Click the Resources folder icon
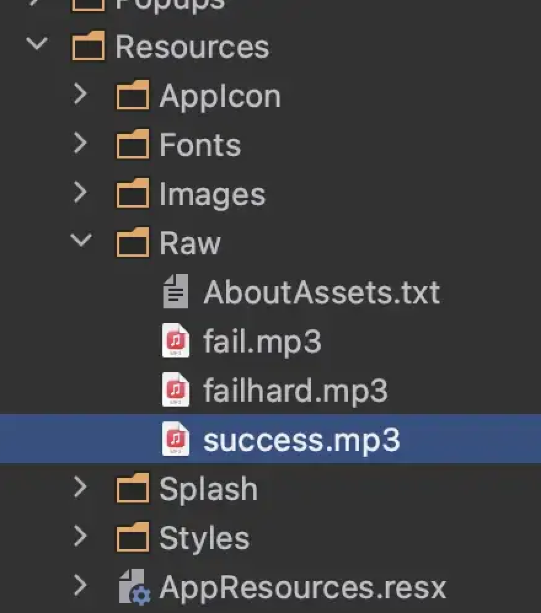The width and height of the screenshot is (541, 613). click(x=88, y=47)
